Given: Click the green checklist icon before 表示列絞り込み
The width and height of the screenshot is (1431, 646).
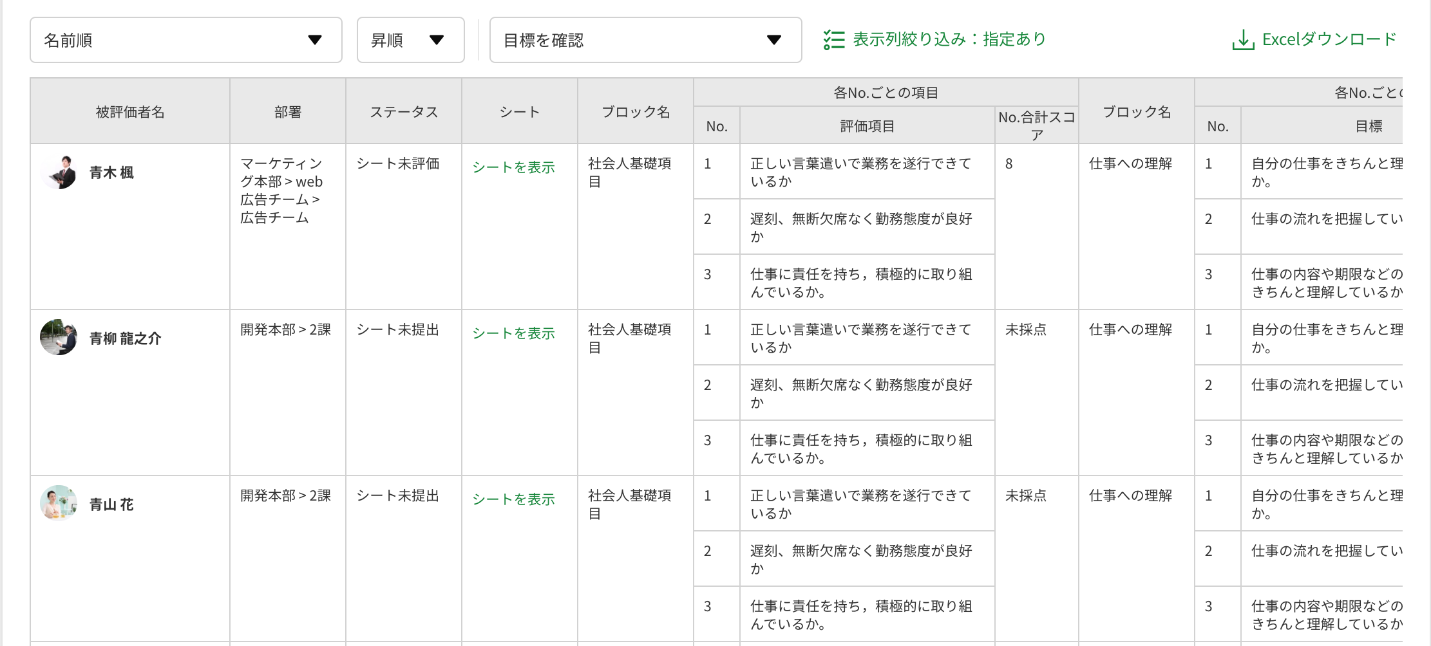Looking at the screenshot, I should 834,39.
